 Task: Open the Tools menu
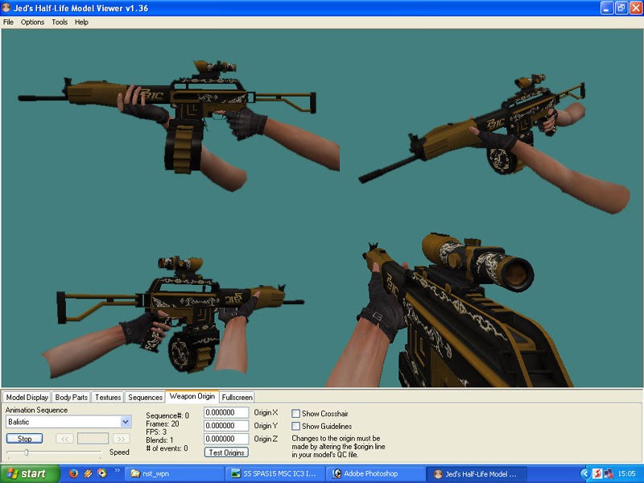[60, 23]
